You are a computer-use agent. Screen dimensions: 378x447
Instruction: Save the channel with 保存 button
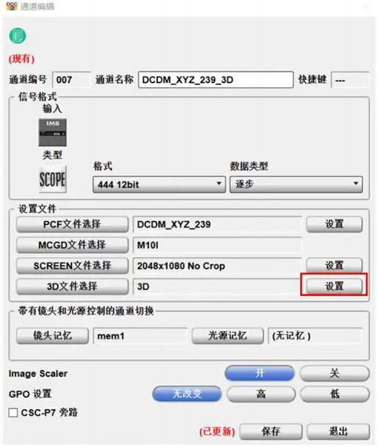[271, 431]
